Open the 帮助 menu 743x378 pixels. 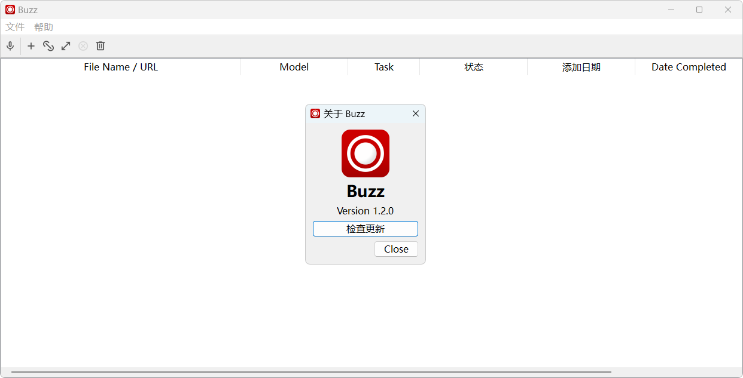[x=44, y=27]
